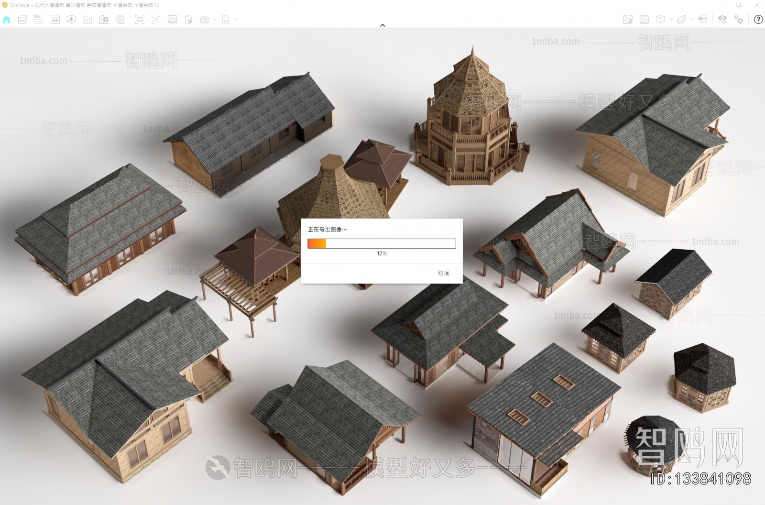Viewport: 765px width, 505px height.
Task: Toggle safe frame image icon
Action: click(644, 20)
